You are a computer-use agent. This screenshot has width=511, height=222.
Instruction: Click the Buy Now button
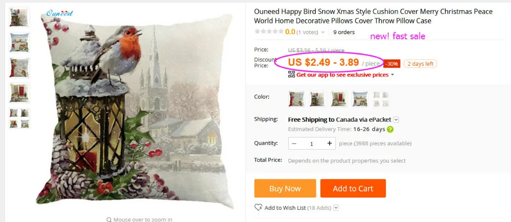(x=285, y=188)
